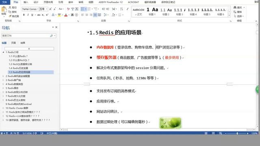The width and height of the screenshot is (260, 146).
Task: Click the subscript x₂ icon
Action: tap(43, 15)
